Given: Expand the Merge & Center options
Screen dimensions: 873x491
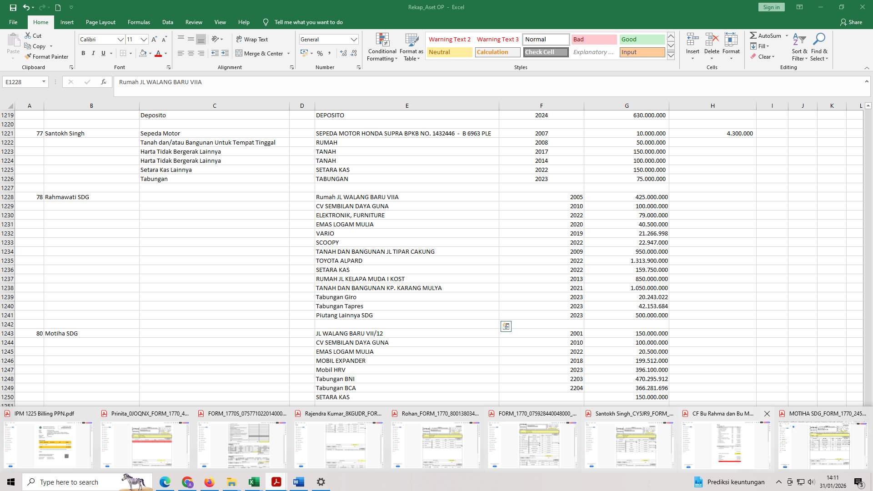Looking at the screenshot, I should pyautogui.click(x=288, y=53).
